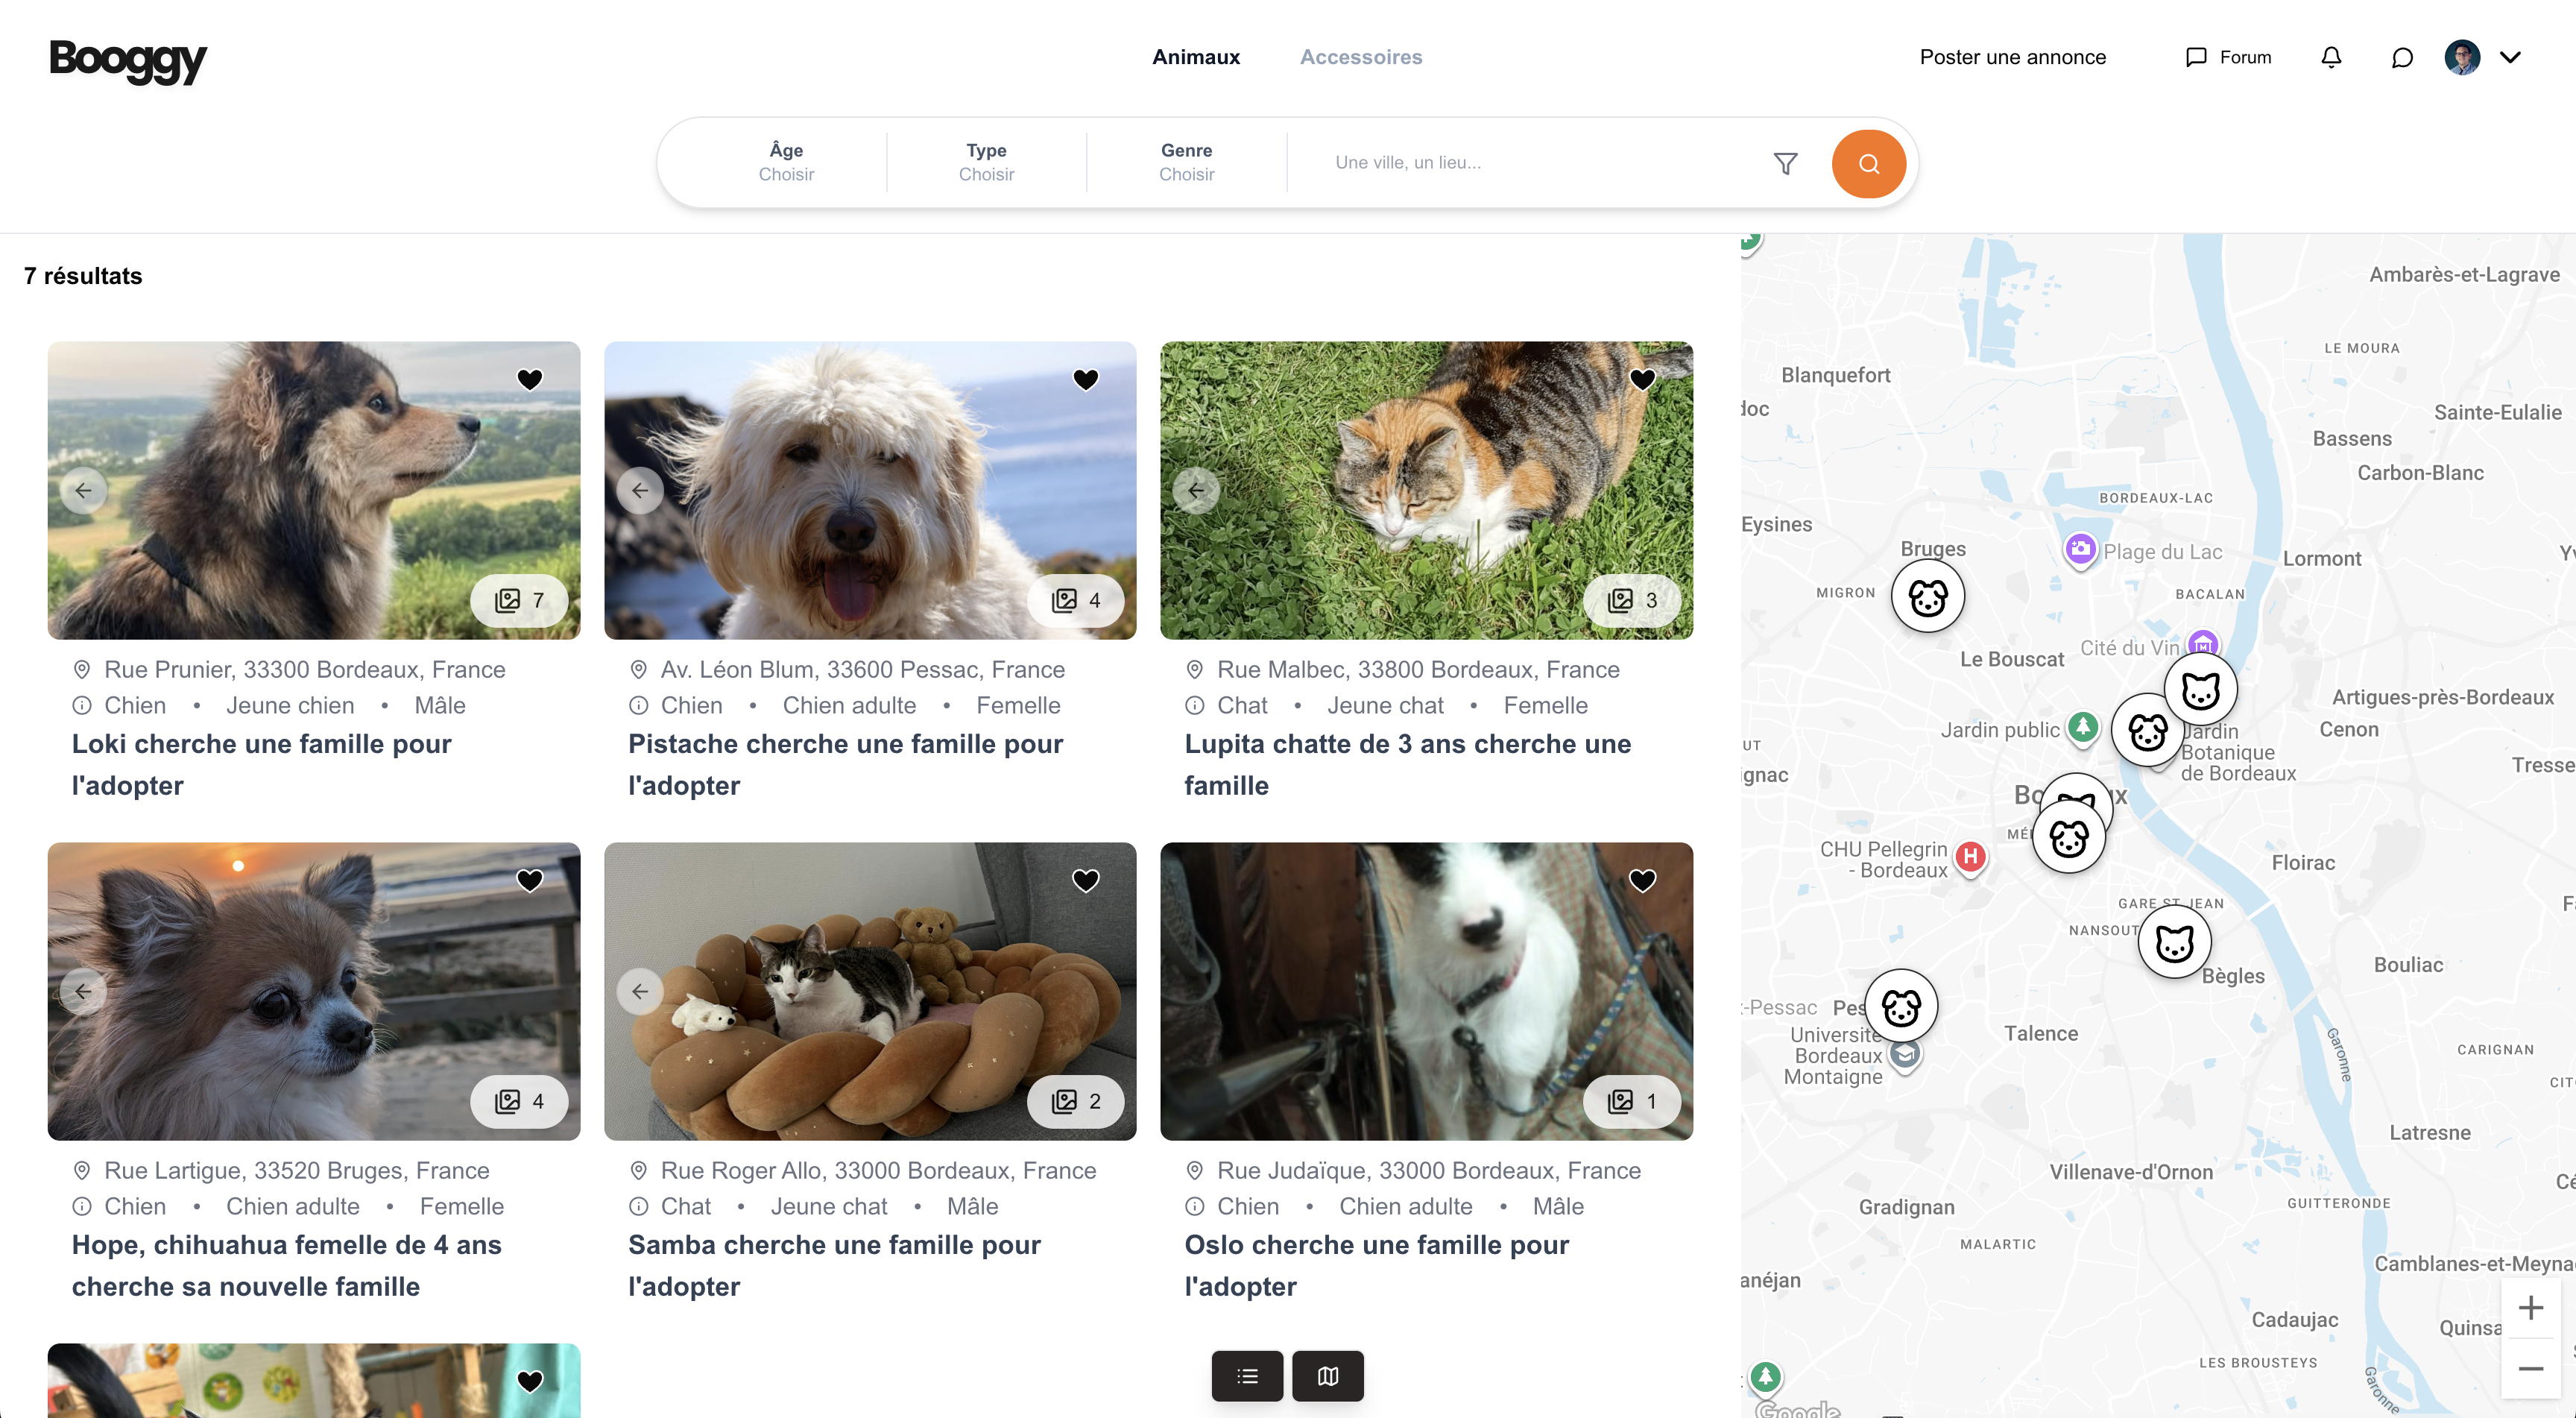Select the cat marker near Cité du Vin
This screenshot has width=2576, height=1418.
pyautogui.click(x=2200, y=690)
